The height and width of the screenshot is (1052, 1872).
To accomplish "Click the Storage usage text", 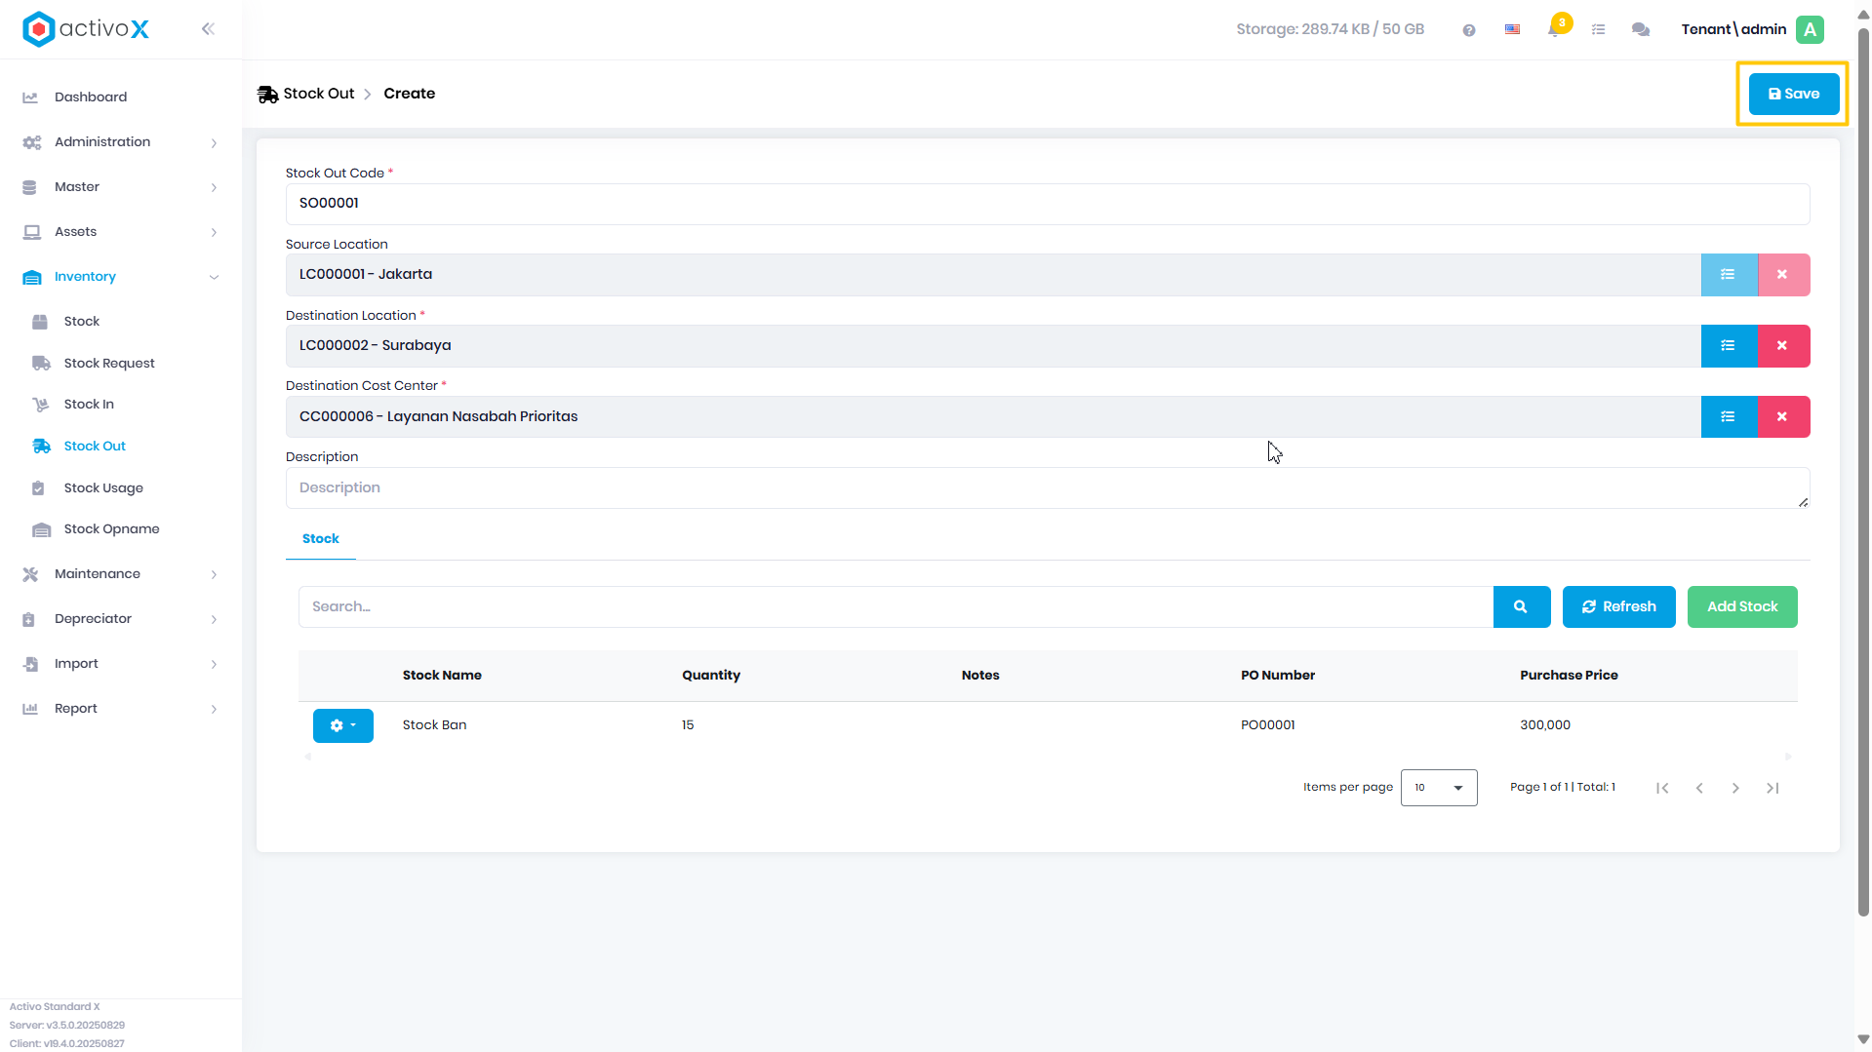I will 1330,29.
